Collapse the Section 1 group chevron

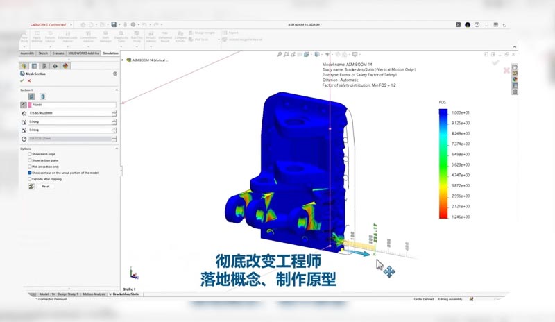pyautogui.click(x=117, y=90)
